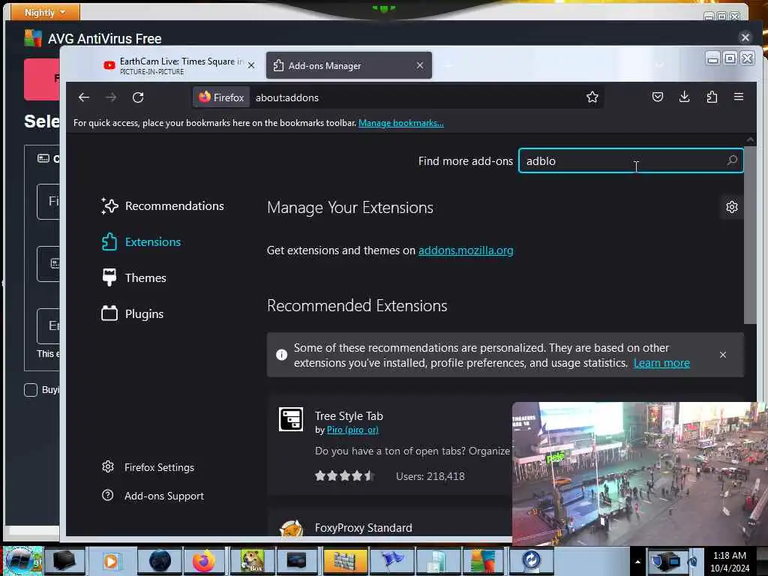Switch to the EarthCam Live Times Square tab
The image size is (768, 576).
coord(180,66)
